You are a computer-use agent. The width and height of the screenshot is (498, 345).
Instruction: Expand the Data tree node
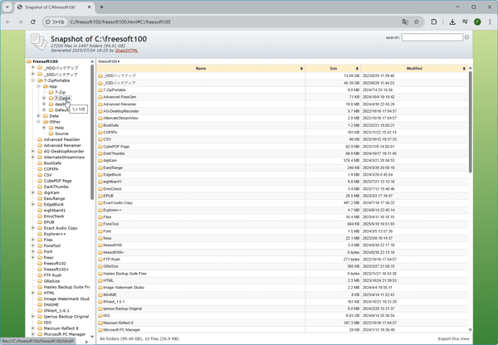[38, 116]
